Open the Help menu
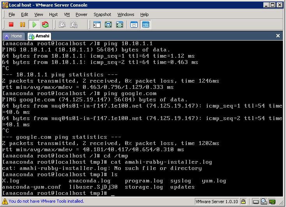This screenshot has width=286, height=207. (x=144, y=14)
